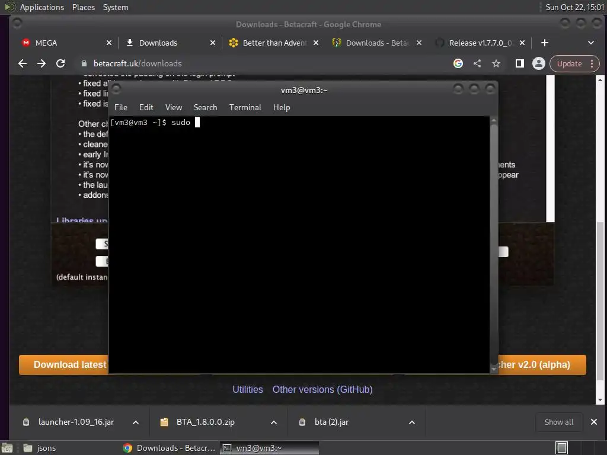Open terminal Search menu

205,108
